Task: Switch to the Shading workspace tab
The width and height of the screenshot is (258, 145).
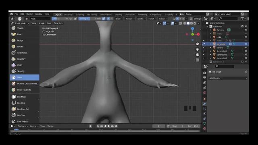Action: (x=119, y=14)
